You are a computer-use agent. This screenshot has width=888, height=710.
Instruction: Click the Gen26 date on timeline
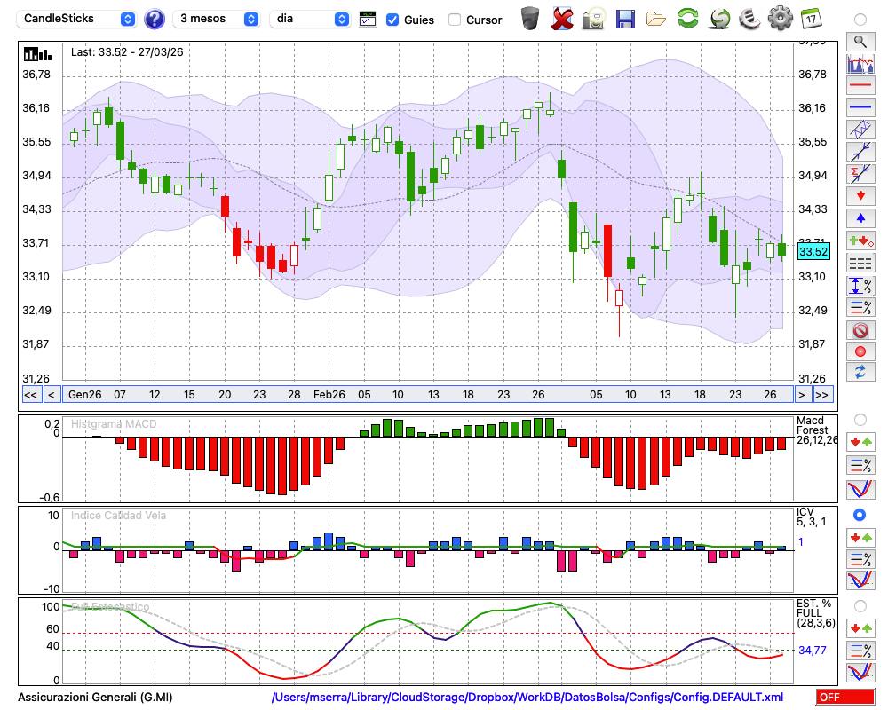coord(85,395)
